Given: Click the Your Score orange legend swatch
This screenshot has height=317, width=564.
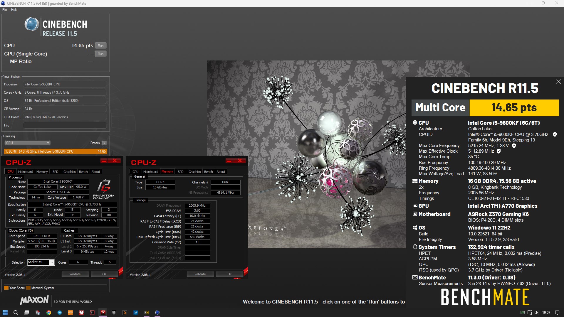Looking at the screenshot, I should 6,288.
